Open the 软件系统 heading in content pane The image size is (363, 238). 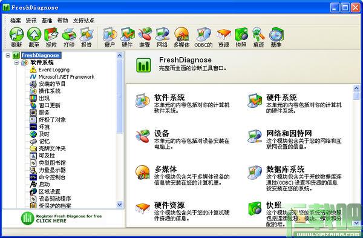tap(169, 98)
